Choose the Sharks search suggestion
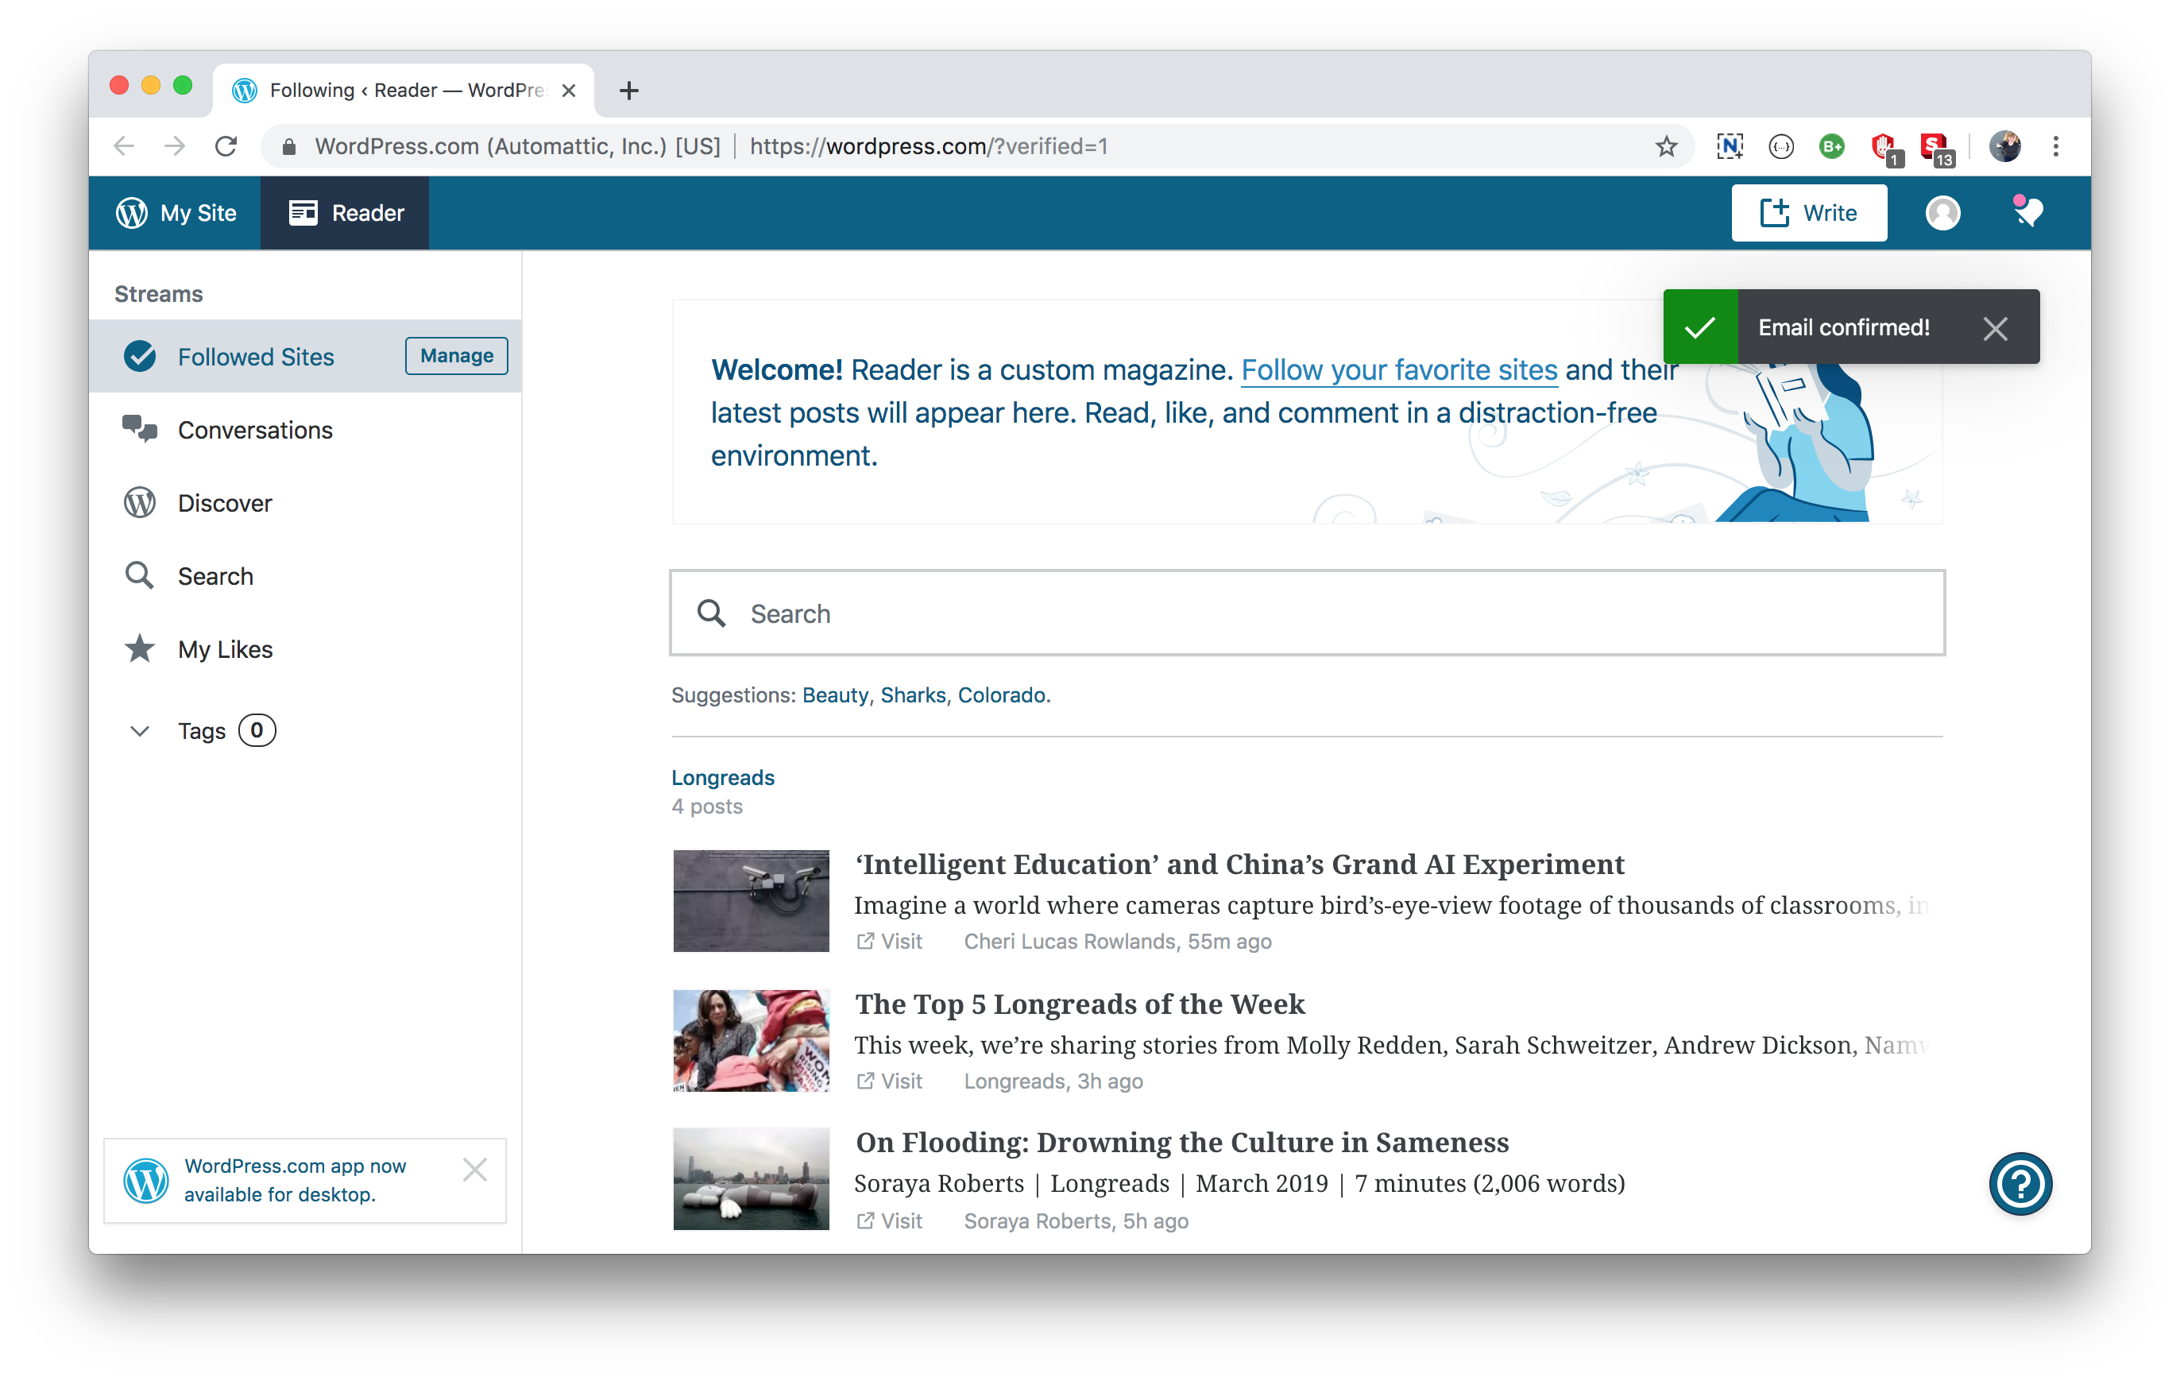Screen dimensions: 2180x1381 click(x=913, y=694)
